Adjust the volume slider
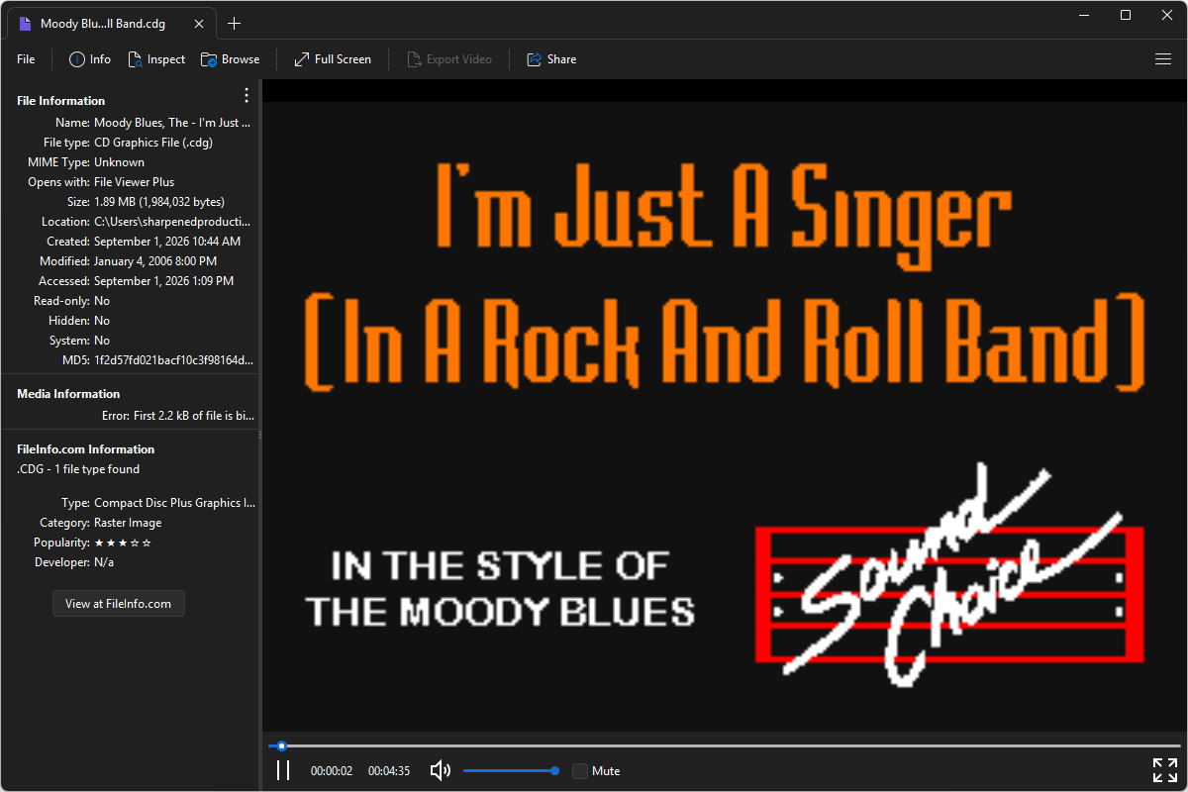The width and height of the screenshot is (1188, 792). pos(510,770)
